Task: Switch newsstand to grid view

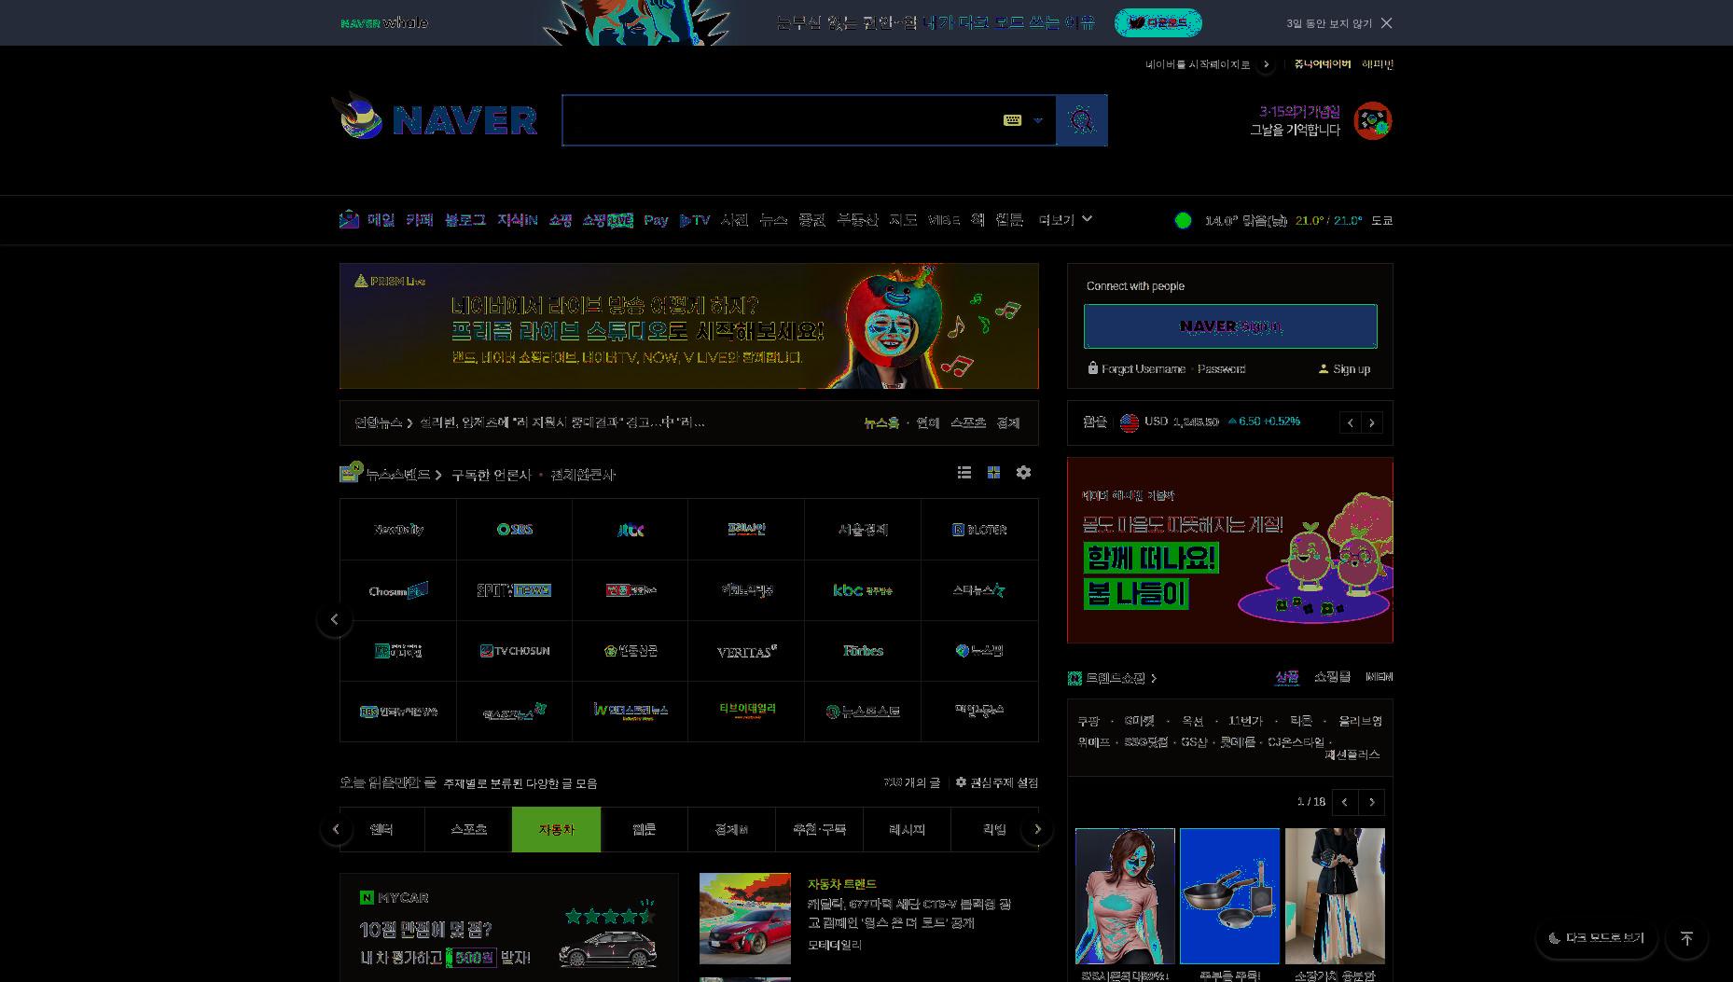Action: (993, 473)
